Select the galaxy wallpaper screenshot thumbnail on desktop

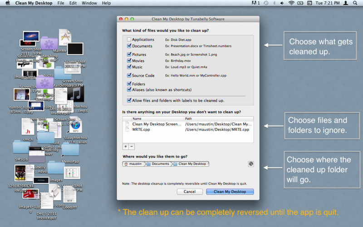[x=31, y=36]
